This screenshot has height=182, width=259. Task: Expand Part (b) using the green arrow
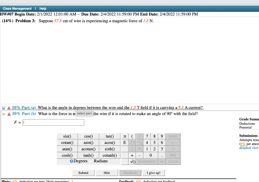(3, 114)
